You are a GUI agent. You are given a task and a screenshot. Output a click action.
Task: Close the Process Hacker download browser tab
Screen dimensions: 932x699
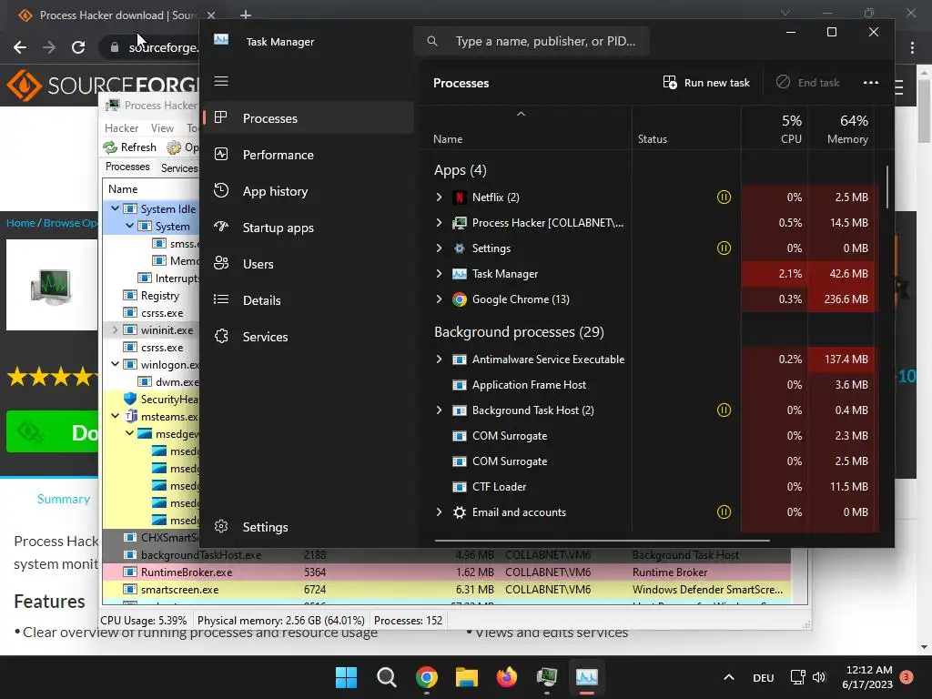[211, 15]
